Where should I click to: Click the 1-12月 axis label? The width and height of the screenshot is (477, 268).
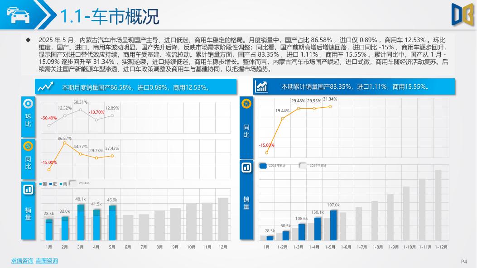click(x=441, y=247)
